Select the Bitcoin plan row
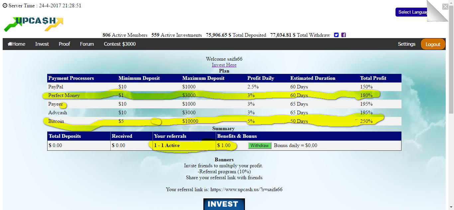Viewport: 454px width, 210px height. tap(56, 121)
